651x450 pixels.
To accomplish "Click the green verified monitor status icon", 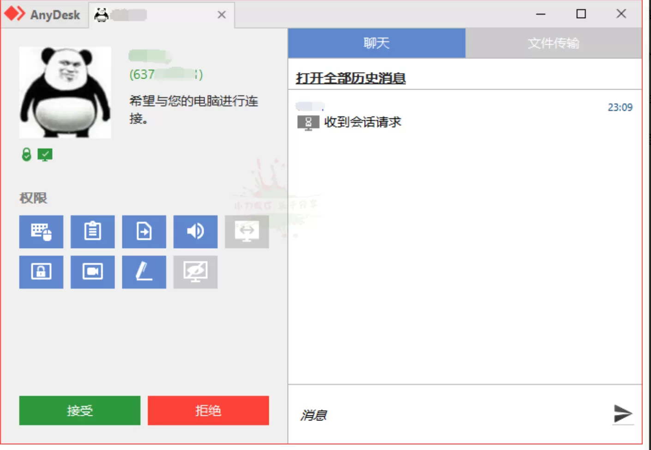I will pos(45,155).
